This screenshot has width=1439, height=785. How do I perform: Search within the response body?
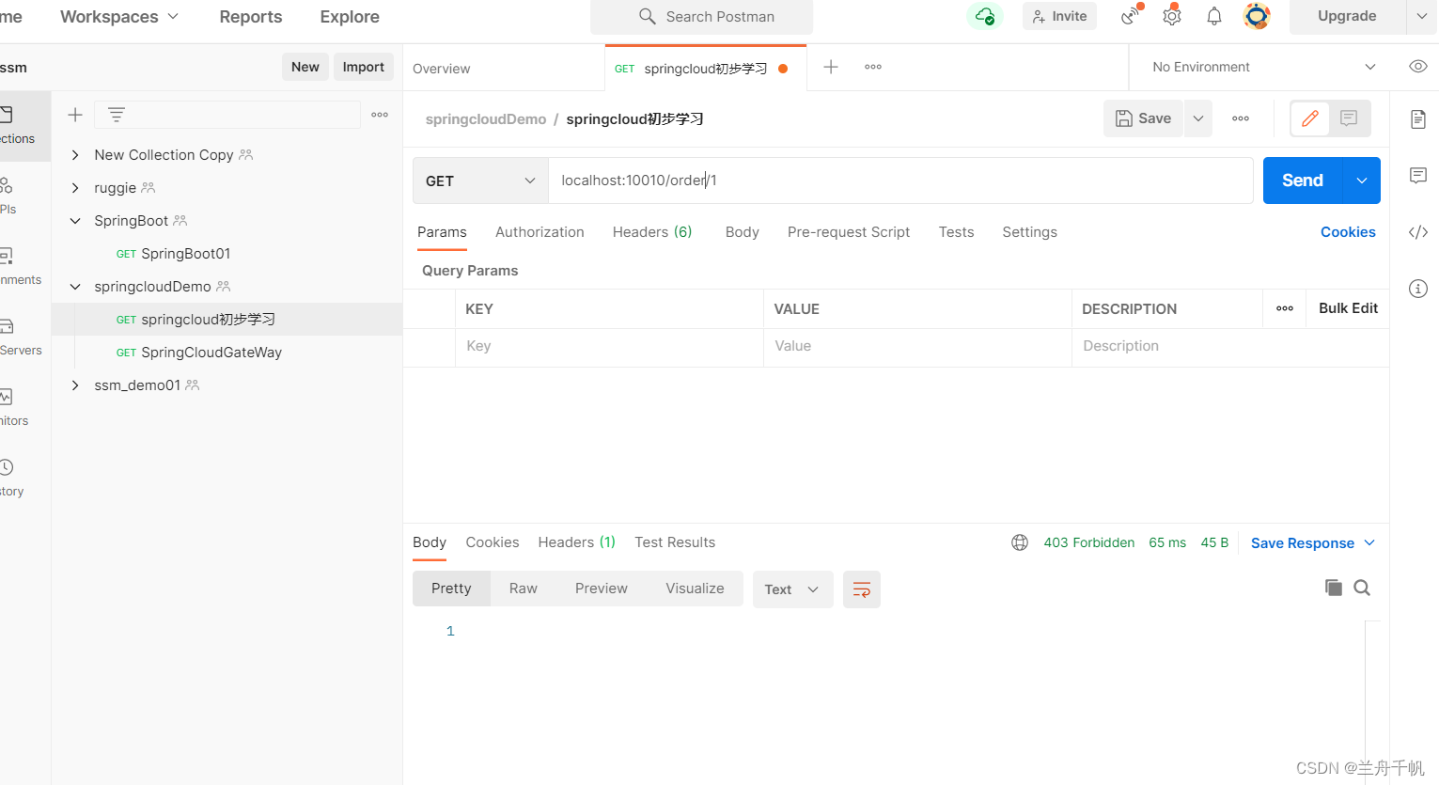pyautogui.click(x=1362, y=588)
